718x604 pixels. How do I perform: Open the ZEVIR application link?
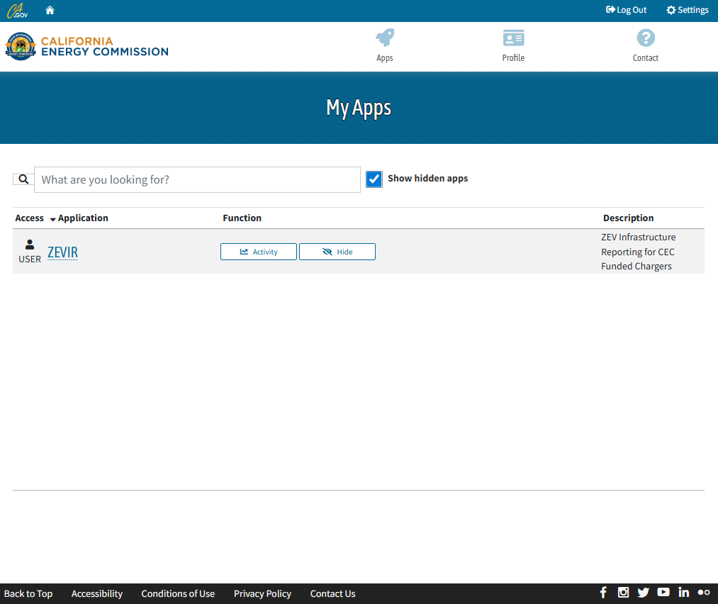[x=62, y=252]
